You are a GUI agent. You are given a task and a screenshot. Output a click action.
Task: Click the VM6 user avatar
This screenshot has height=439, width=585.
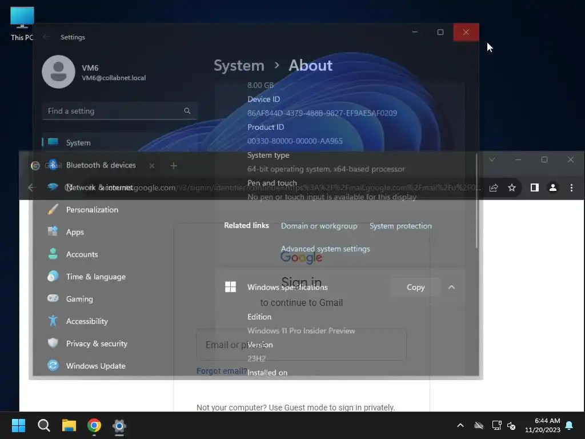59,71
